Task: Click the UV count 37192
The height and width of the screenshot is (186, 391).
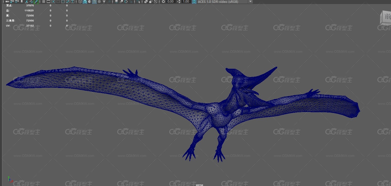Action: tap(30, 26)
